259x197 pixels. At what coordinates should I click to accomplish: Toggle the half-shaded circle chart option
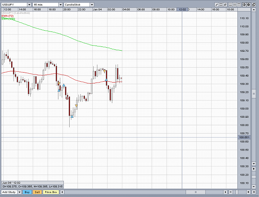[x=244, y=5]
